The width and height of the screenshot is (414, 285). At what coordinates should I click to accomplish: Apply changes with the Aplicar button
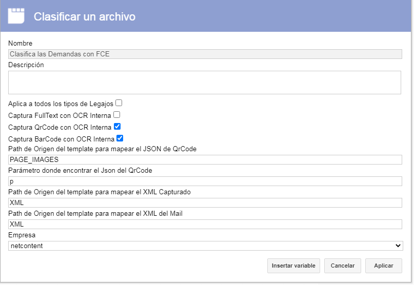click(384, 266)
